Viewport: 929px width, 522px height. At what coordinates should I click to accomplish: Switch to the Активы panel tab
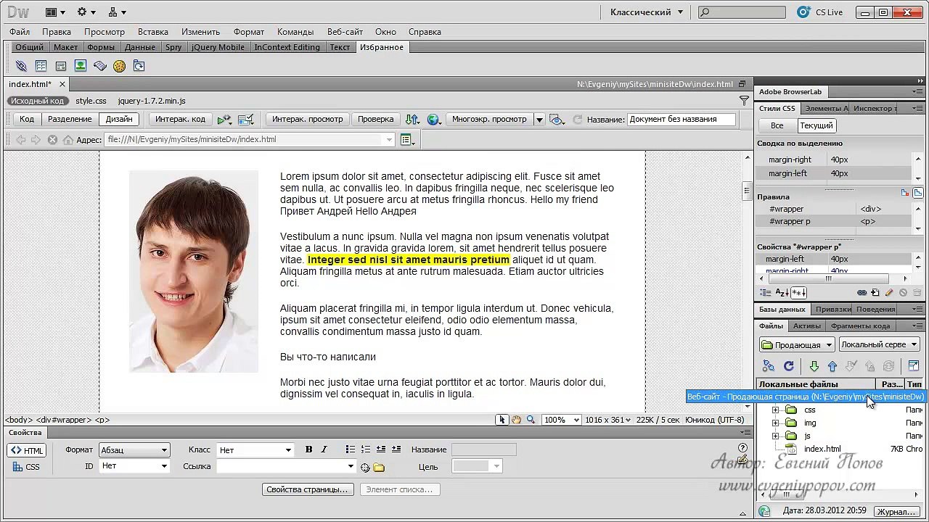pyautogui.click(x=807, y=326)
